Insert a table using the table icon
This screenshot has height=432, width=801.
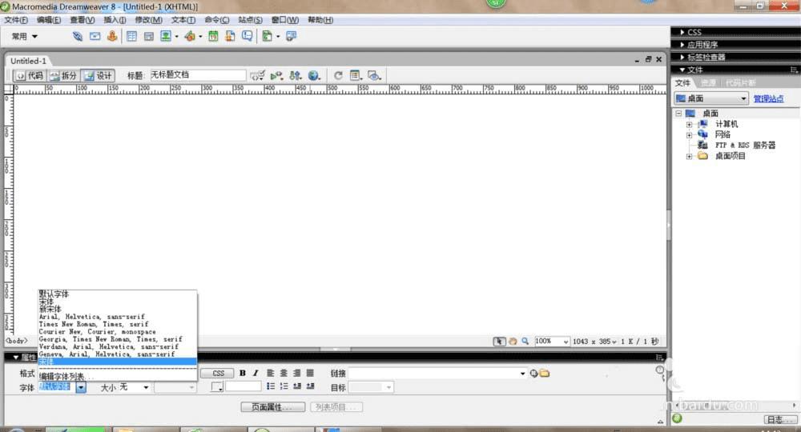coord(131,36)
